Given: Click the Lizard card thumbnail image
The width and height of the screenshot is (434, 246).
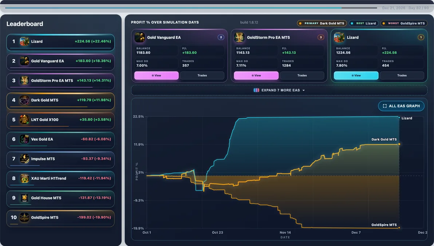Looking at the screenshot, I should tap(339, 37).
